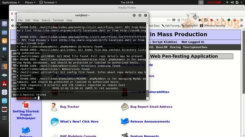245x137 pixels.
Task: Open the Firefox hamburger menu
Action: coord(242,20)
